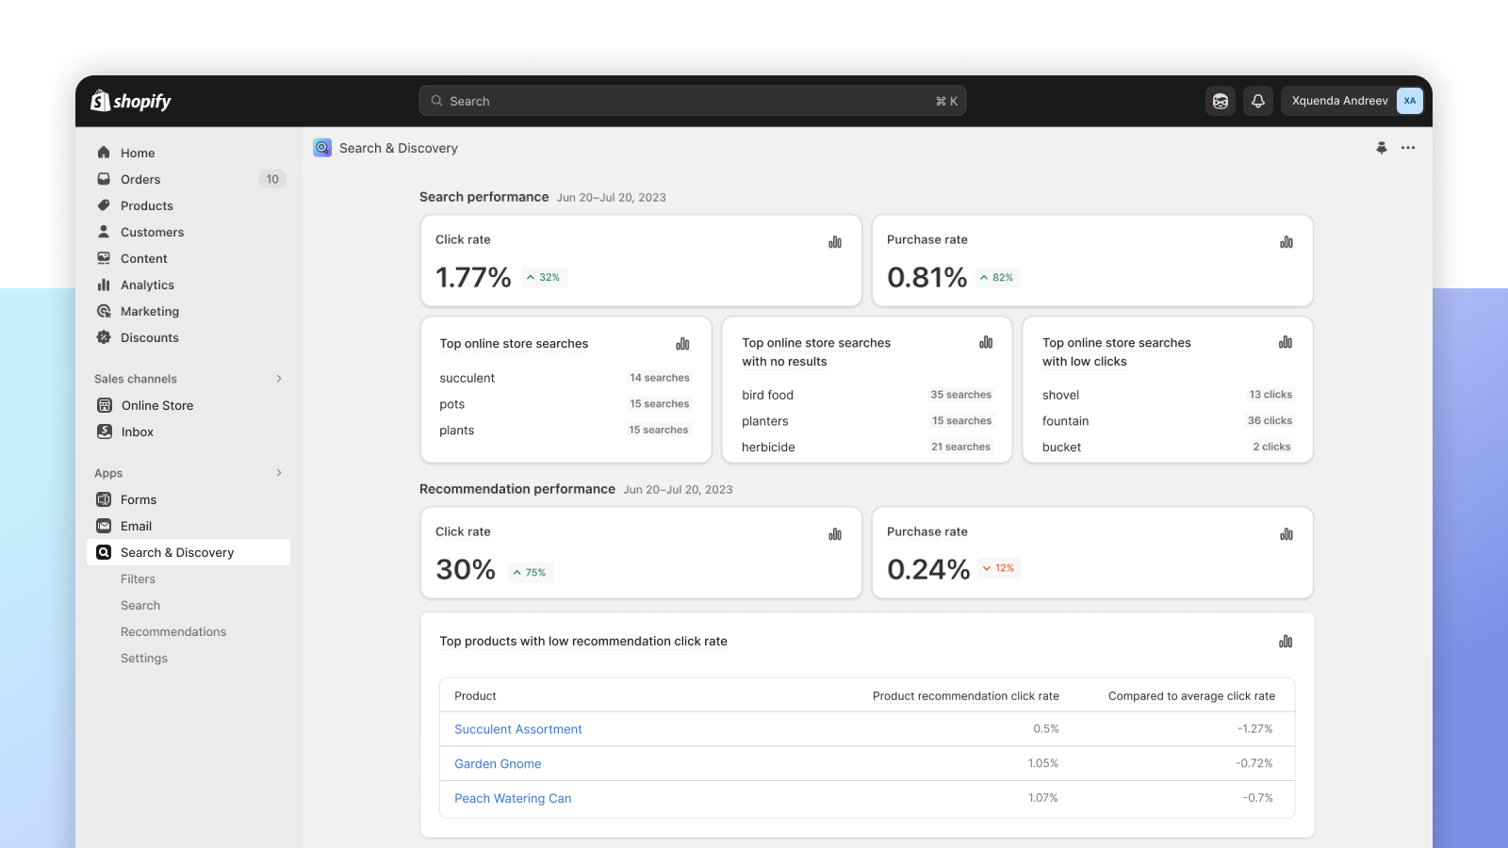Open the Click rate bar chart icon

(x=834, y=241)
